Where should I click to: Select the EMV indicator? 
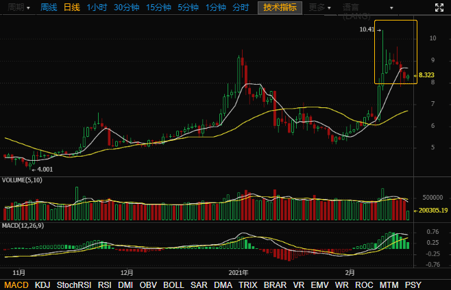tap(319, 285)
